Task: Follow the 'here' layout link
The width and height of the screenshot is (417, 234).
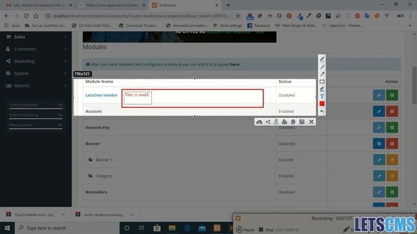Action: 235,64
